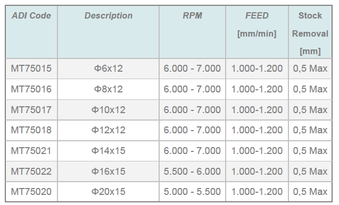Click the Φ6x12 description cell
This screenshot has height=205, width=339.
[109, 69]
